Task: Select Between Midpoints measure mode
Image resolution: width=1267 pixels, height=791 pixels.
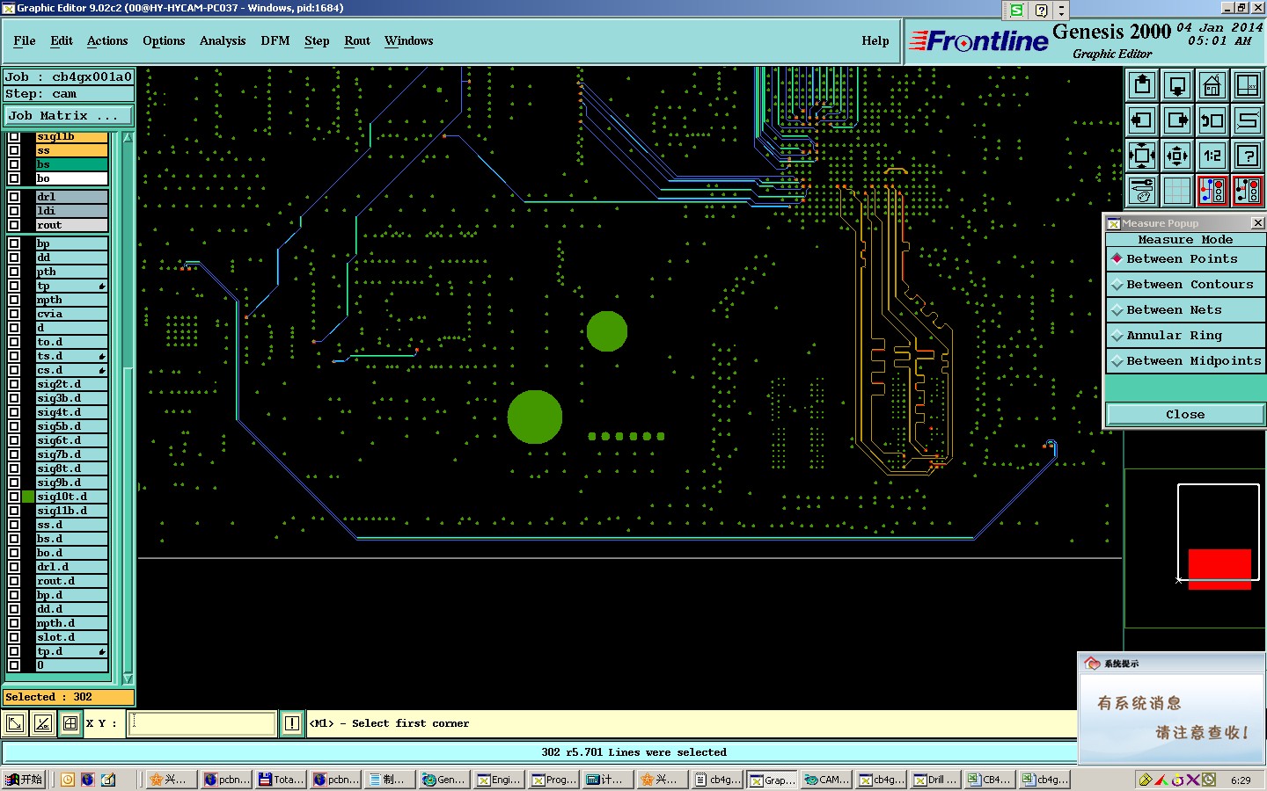Action: click(x=1185, y=360)
